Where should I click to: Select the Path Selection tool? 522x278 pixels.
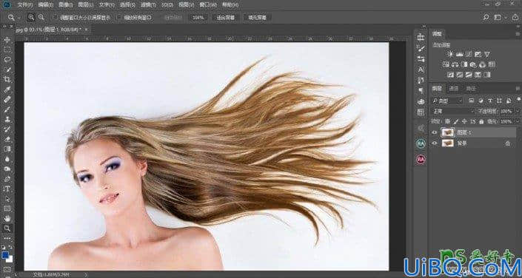pos(7,199)
